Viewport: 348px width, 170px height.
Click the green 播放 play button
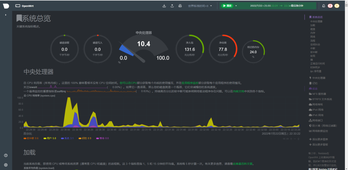[x=227, y=6]
